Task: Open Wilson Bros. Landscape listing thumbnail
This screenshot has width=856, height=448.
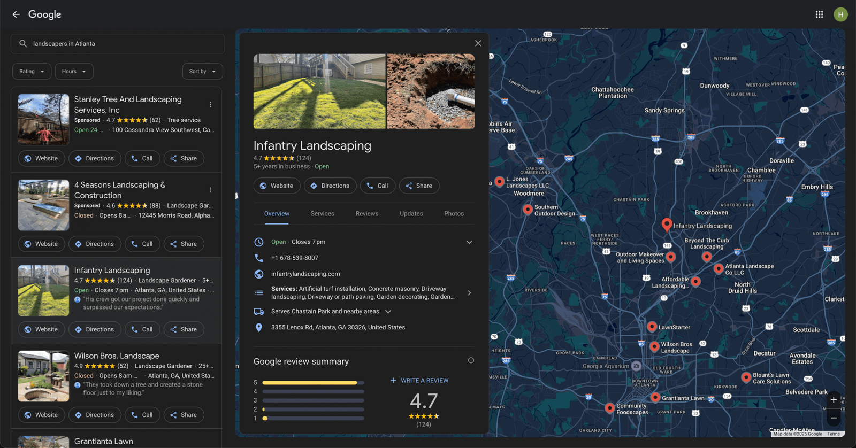Action: pos(43,376)
